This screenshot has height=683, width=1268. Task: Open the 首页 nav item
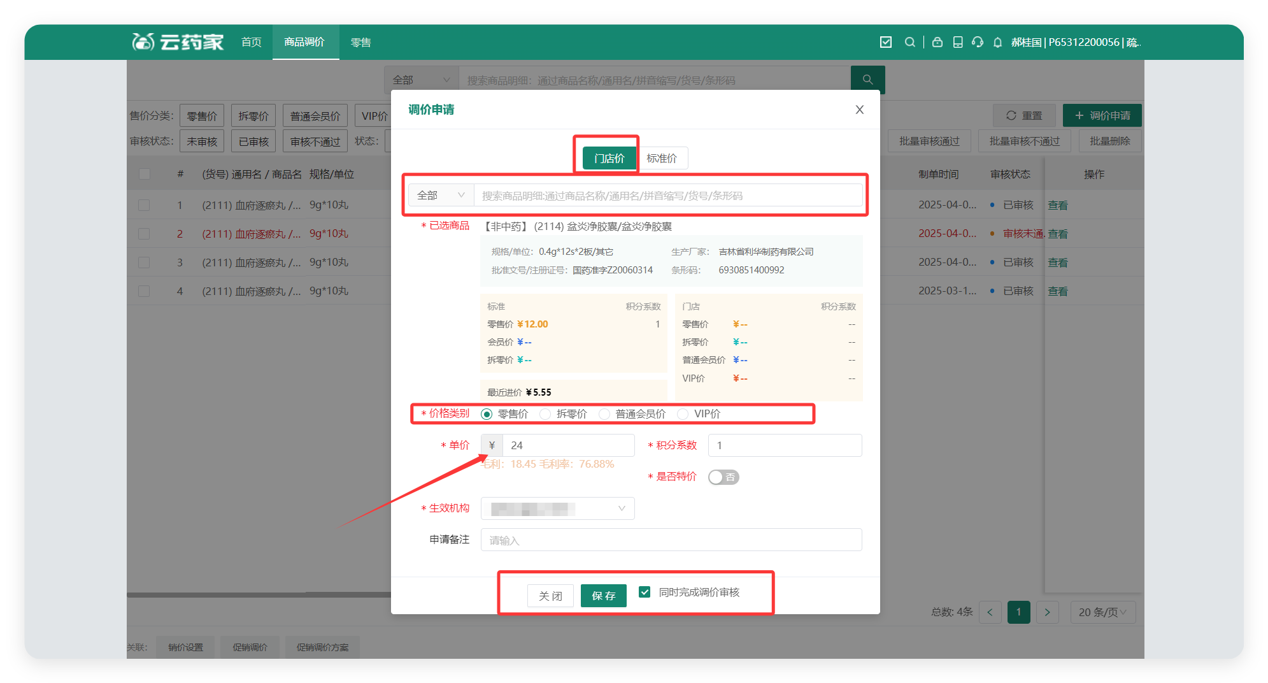point(251,42)
